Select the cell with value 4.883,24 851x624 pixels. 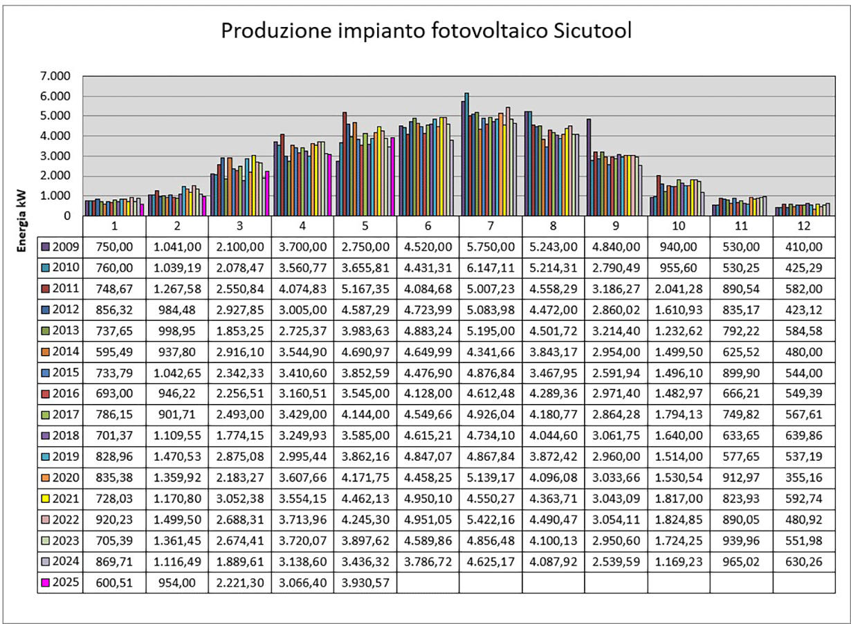point(428,330)
